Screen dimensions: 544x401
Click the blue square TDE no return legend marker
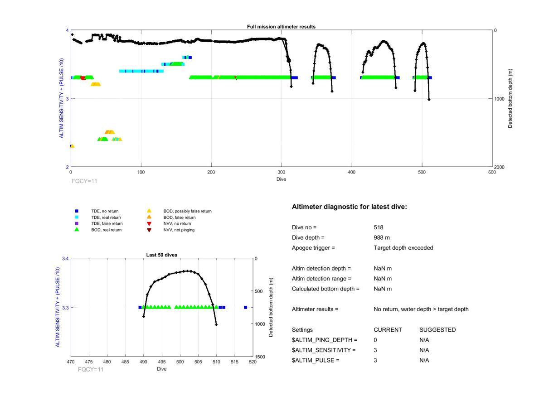pyautogui.click(x=77, y=211)
